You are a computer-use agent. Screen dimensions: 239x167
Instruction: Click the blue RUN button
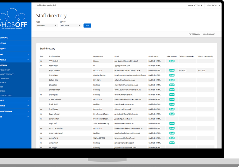click(87, 26)
